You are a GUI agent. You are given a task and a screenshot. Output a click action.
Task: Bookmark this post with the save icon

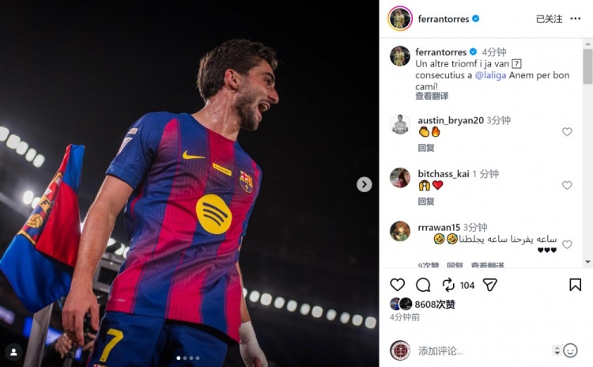click(575, 285)
